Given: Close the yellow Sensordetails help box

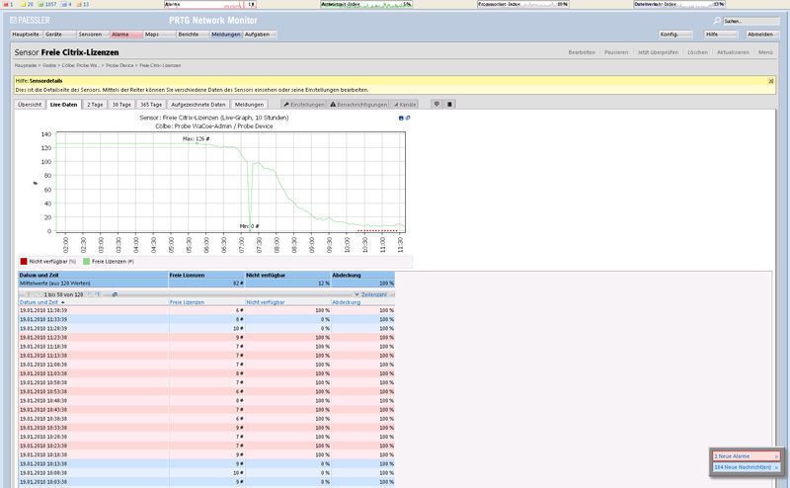Looking at the screenshot, I should click(770, 81).
